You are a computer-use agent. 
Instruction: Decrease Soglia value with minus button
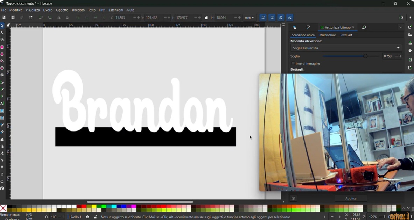tap(396, 56)
